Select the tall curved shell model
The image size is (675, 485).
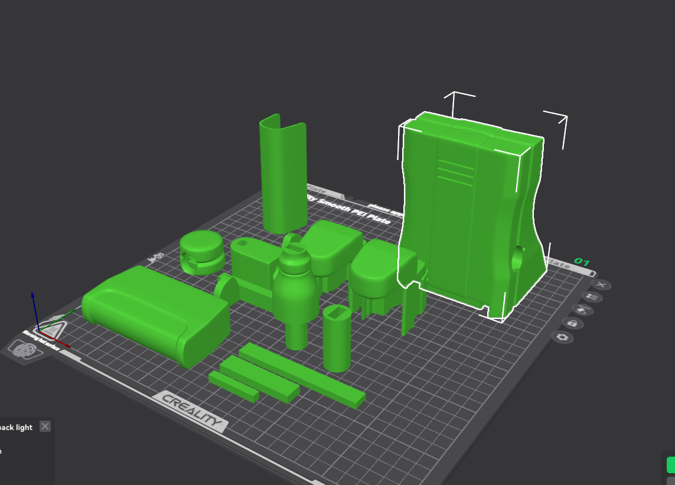point(282,177)
